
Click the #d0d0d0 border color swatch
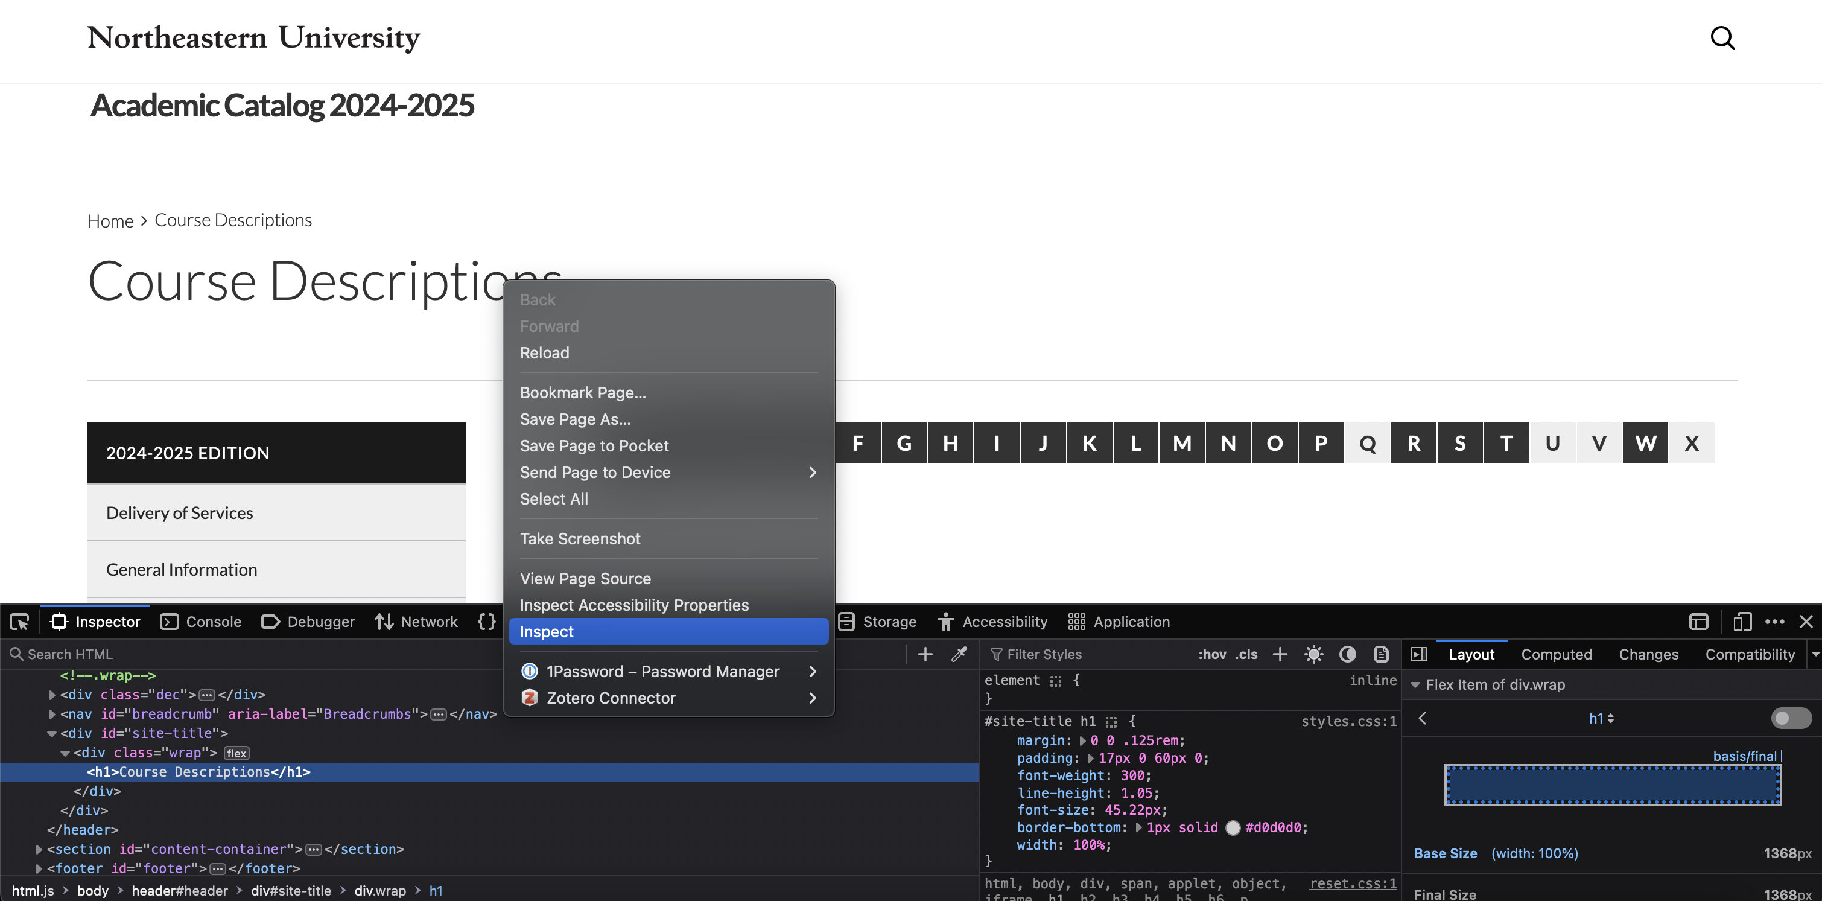point(1233,827)
